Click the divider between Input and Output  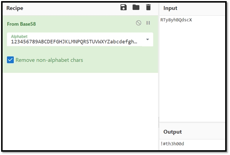[192, 123]
